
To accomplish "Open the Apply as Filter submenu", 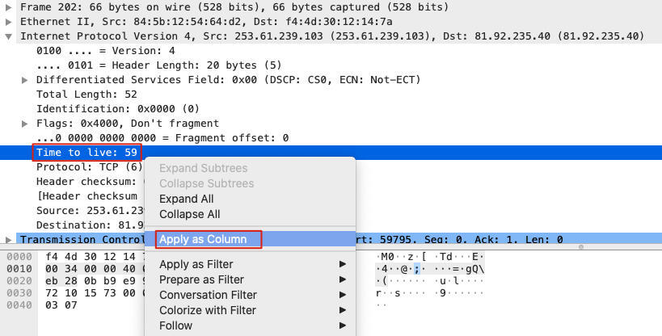I will point(196,264).
